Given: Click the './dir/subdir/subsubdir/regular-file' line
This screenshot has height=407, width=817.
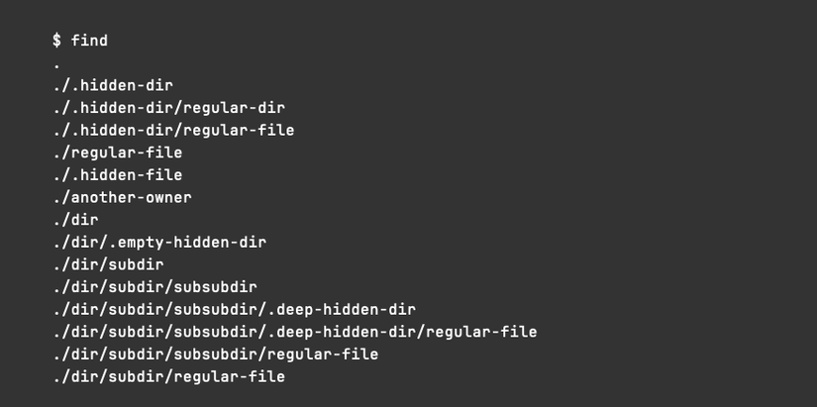Looking at the screenshot, I should pos(215,354).
